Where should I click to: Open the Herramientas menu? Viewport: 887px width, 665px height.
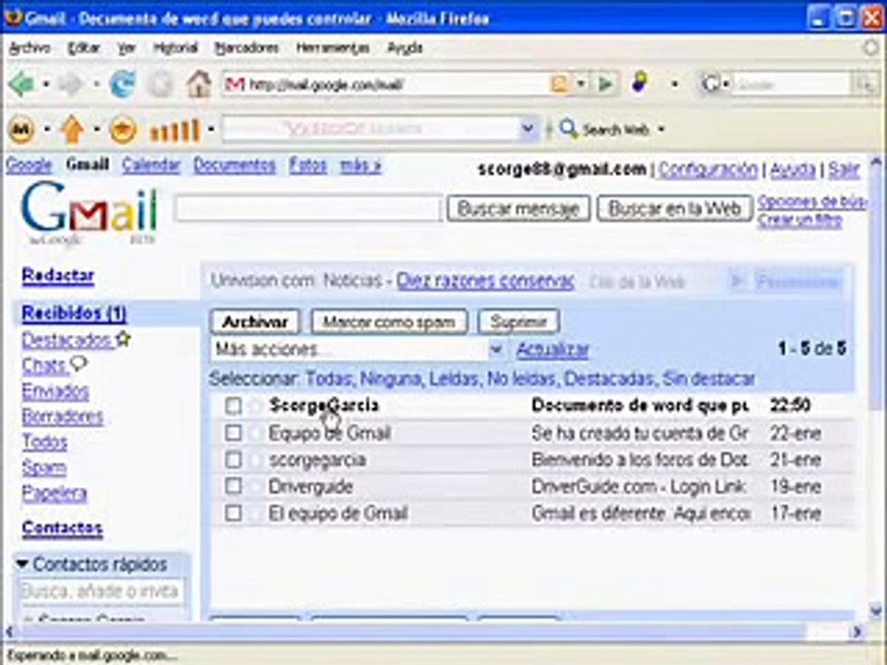coord(333,48)
